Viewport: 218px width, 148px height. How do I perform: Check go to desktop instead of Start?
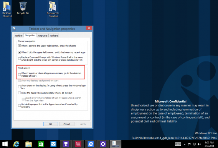20,74
